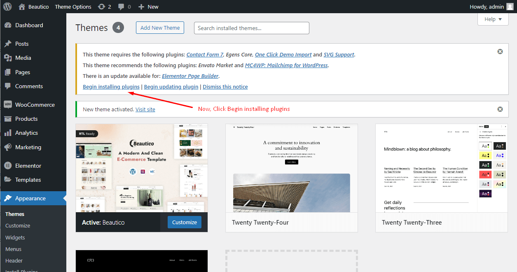This screenshot has height=272, width=517.
Task: Open Header submenu item
Action: (x=14, y=260)
